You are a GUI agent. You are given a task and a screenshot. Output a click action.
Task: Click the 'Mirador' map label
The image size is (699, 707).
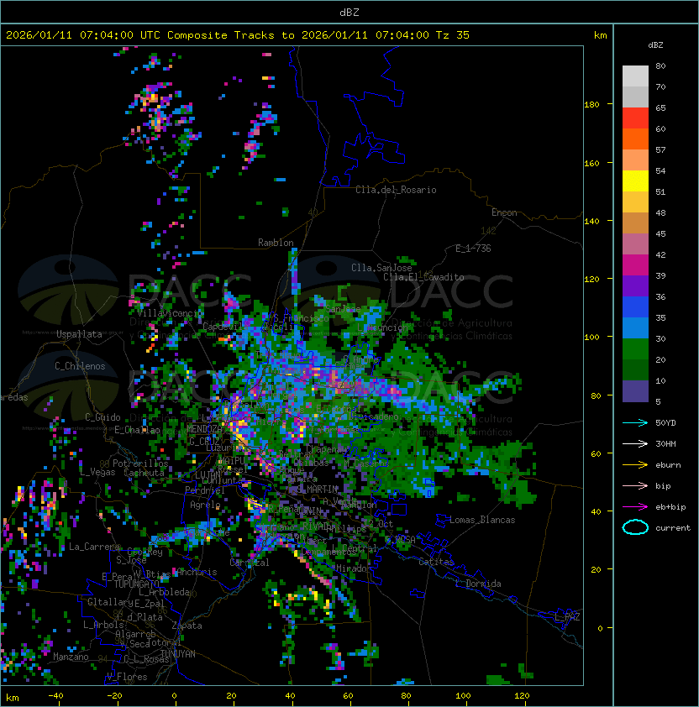(352, 568)
